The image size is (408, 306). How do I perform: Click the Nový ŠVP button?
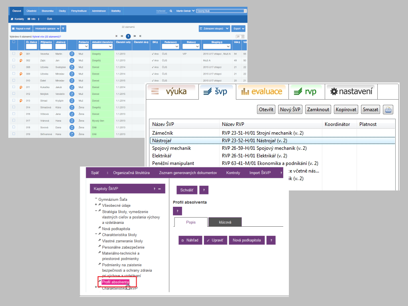point(290,110)
